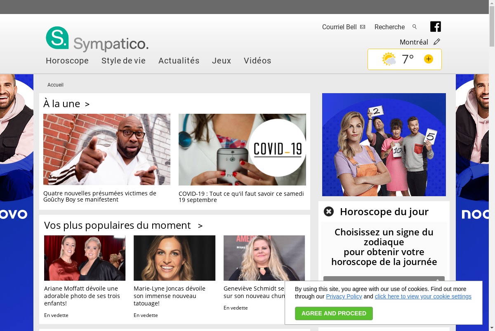Open Courriel Bell envelope icon
Viewport: 495px width, 331px height.
pyautogui.click(x=363, y=27)
